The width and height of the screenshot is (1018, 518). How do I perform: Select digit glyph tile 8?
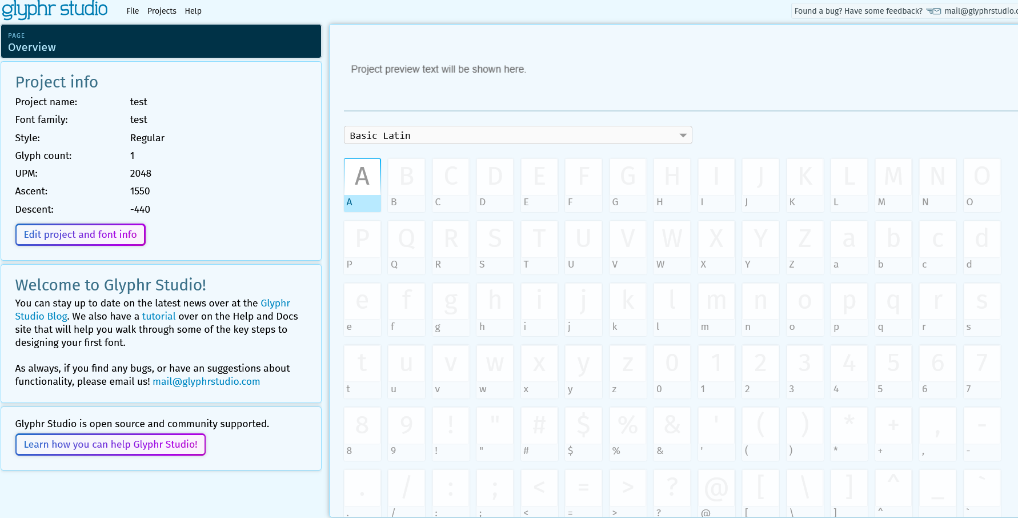click(362, 434)
